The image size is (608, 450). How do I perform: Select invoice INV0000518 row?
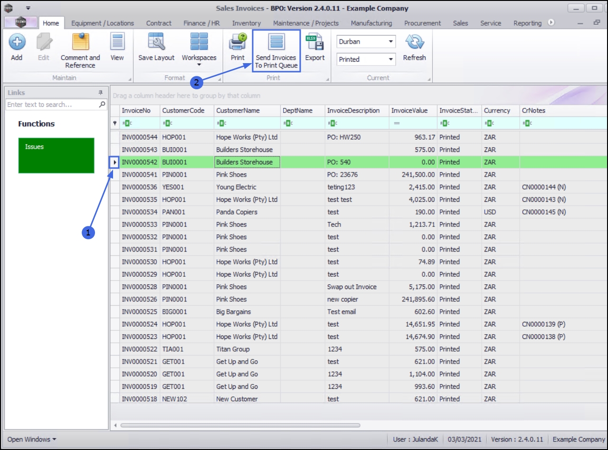click(359, 399)
